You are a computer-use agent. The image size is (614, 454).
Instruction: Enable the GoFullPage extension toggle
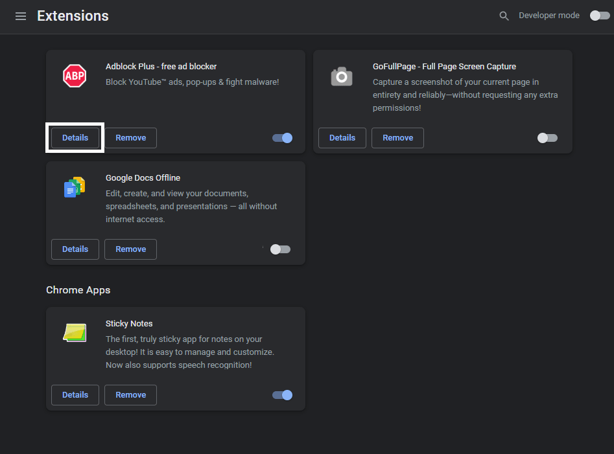click(547, 138)
